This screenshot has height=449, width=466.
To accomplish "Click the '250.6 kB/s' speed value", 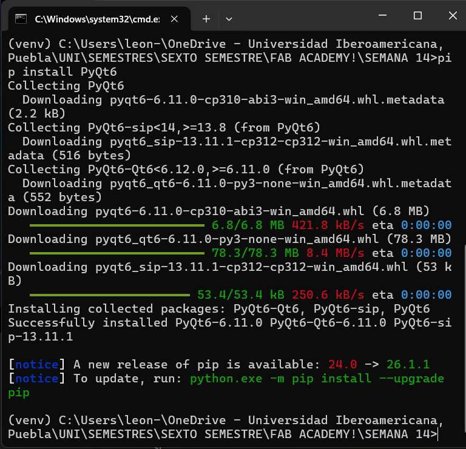I will coord(328,295).
